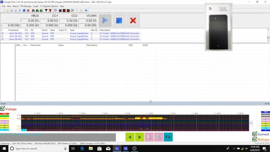Open the Graph menu
Viewport: 270px width, 152px height.
35,6
